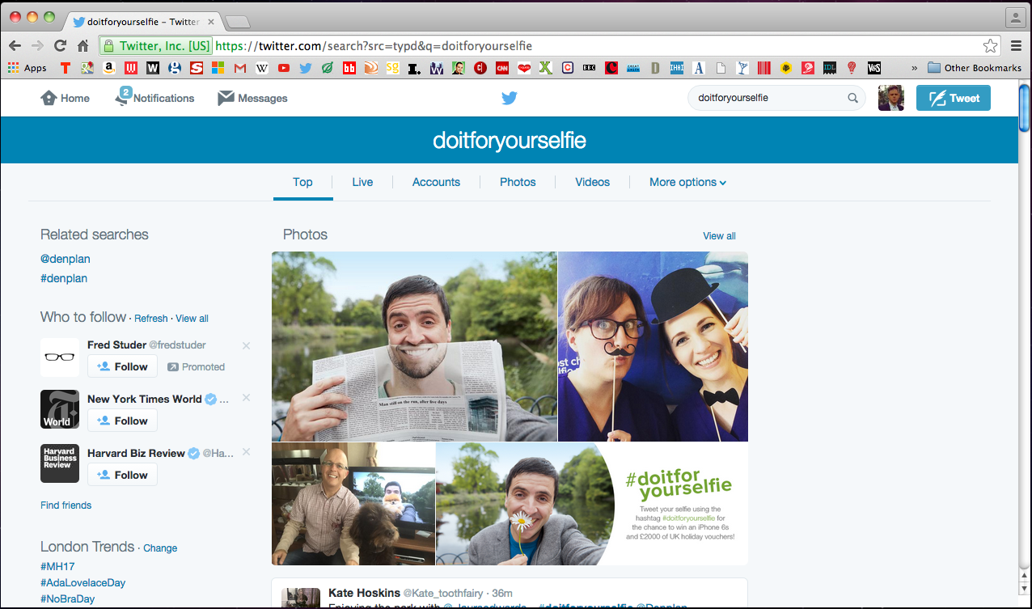Image resolution: width=1032 pixels, height=609 pixels.
Task: Open the man with dog photo
Action: 353,504
